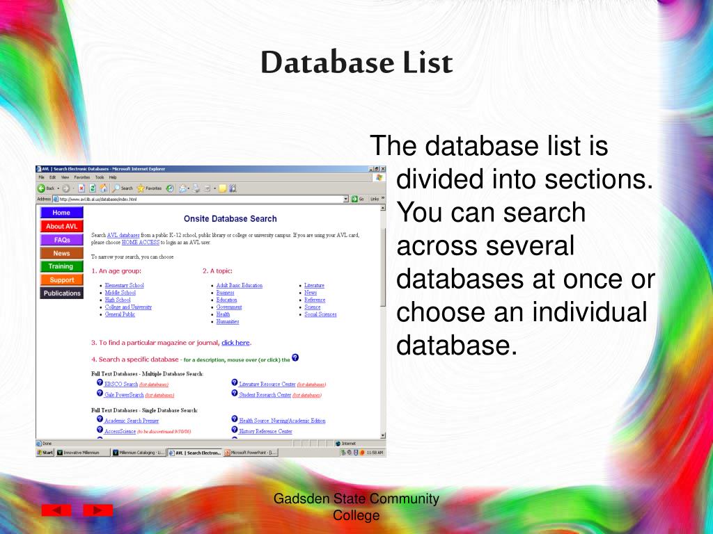Open the Search pane from the toolbar
Screen dimensions: 713x534
pos(123,188)
